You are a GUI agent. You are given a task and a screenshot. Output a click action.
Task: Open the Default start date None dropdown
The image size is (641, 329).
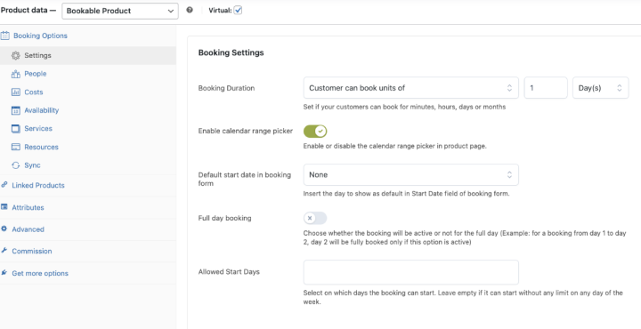click(x=410, y=174)
